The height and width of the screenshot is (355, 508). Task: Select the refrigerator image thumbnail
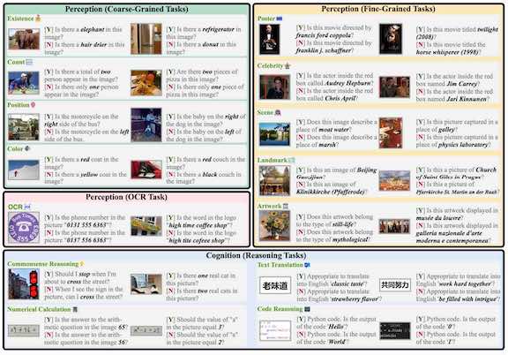pos(146,39)
